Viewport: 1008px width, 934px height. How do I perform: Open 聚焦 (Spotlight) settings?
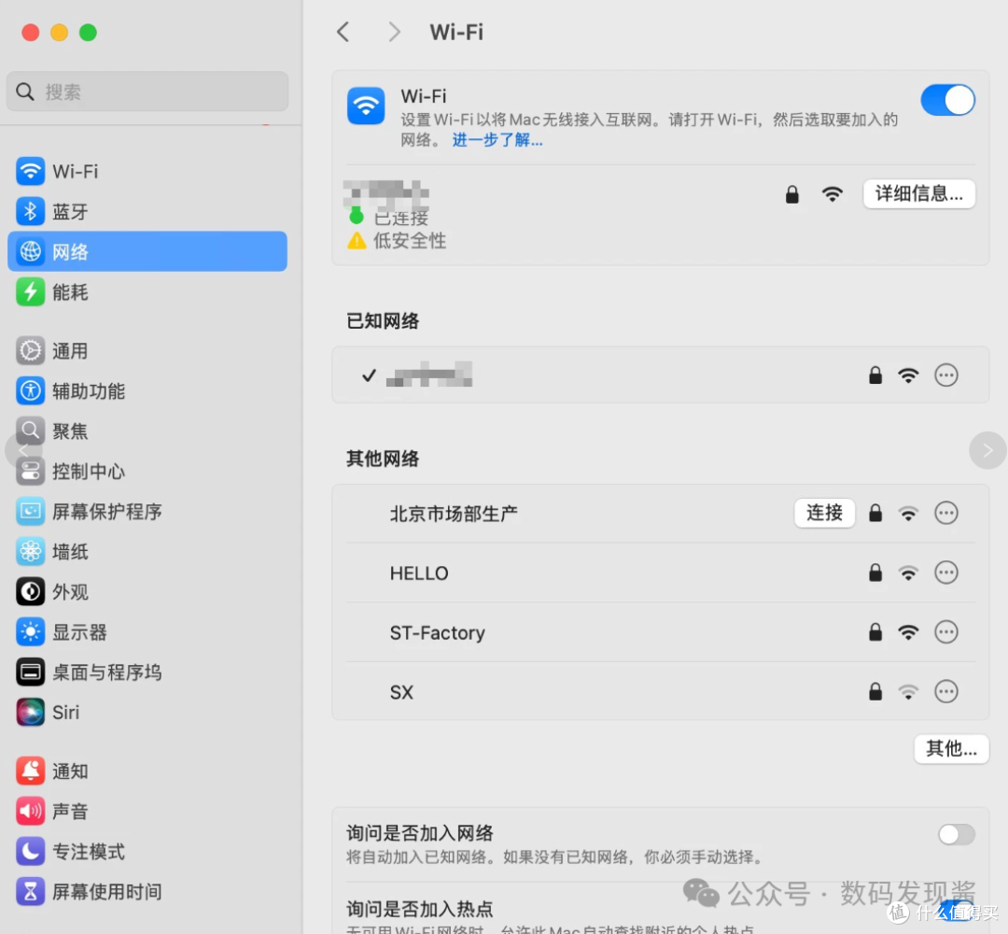(x=147, y=431)
